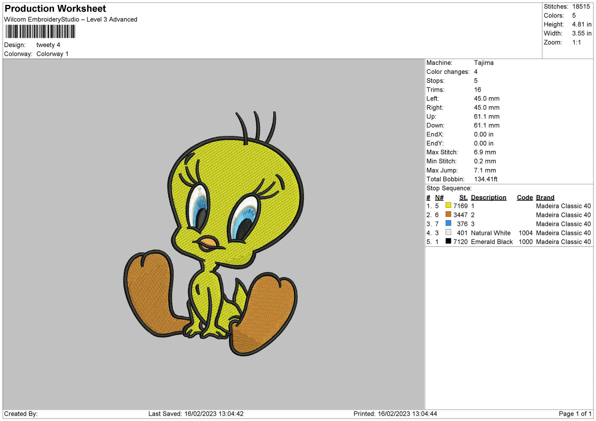Click the N# column header
The image size is (596, 421).
pyautogui.click(x=439, y=198)
